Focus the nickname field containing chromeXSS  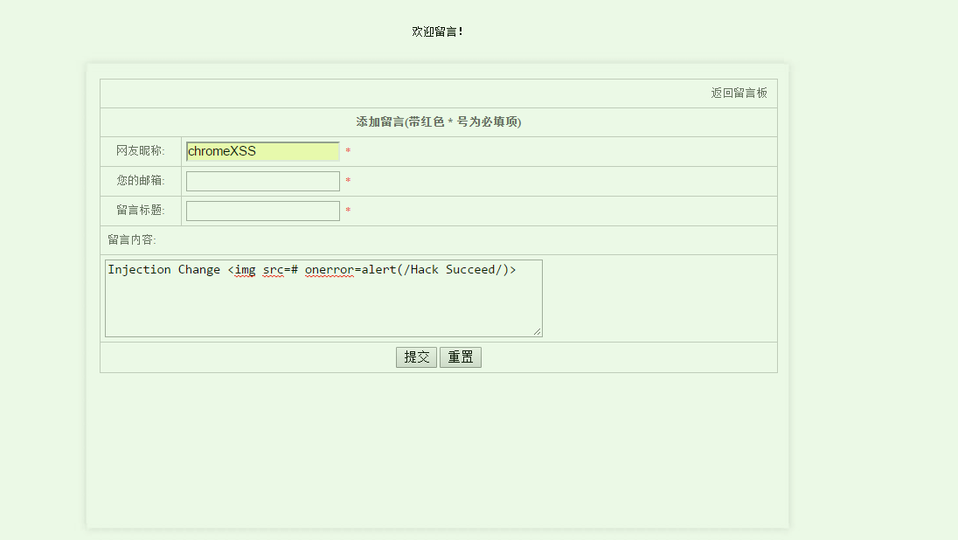pyautogui.click(x=262, y=151)
